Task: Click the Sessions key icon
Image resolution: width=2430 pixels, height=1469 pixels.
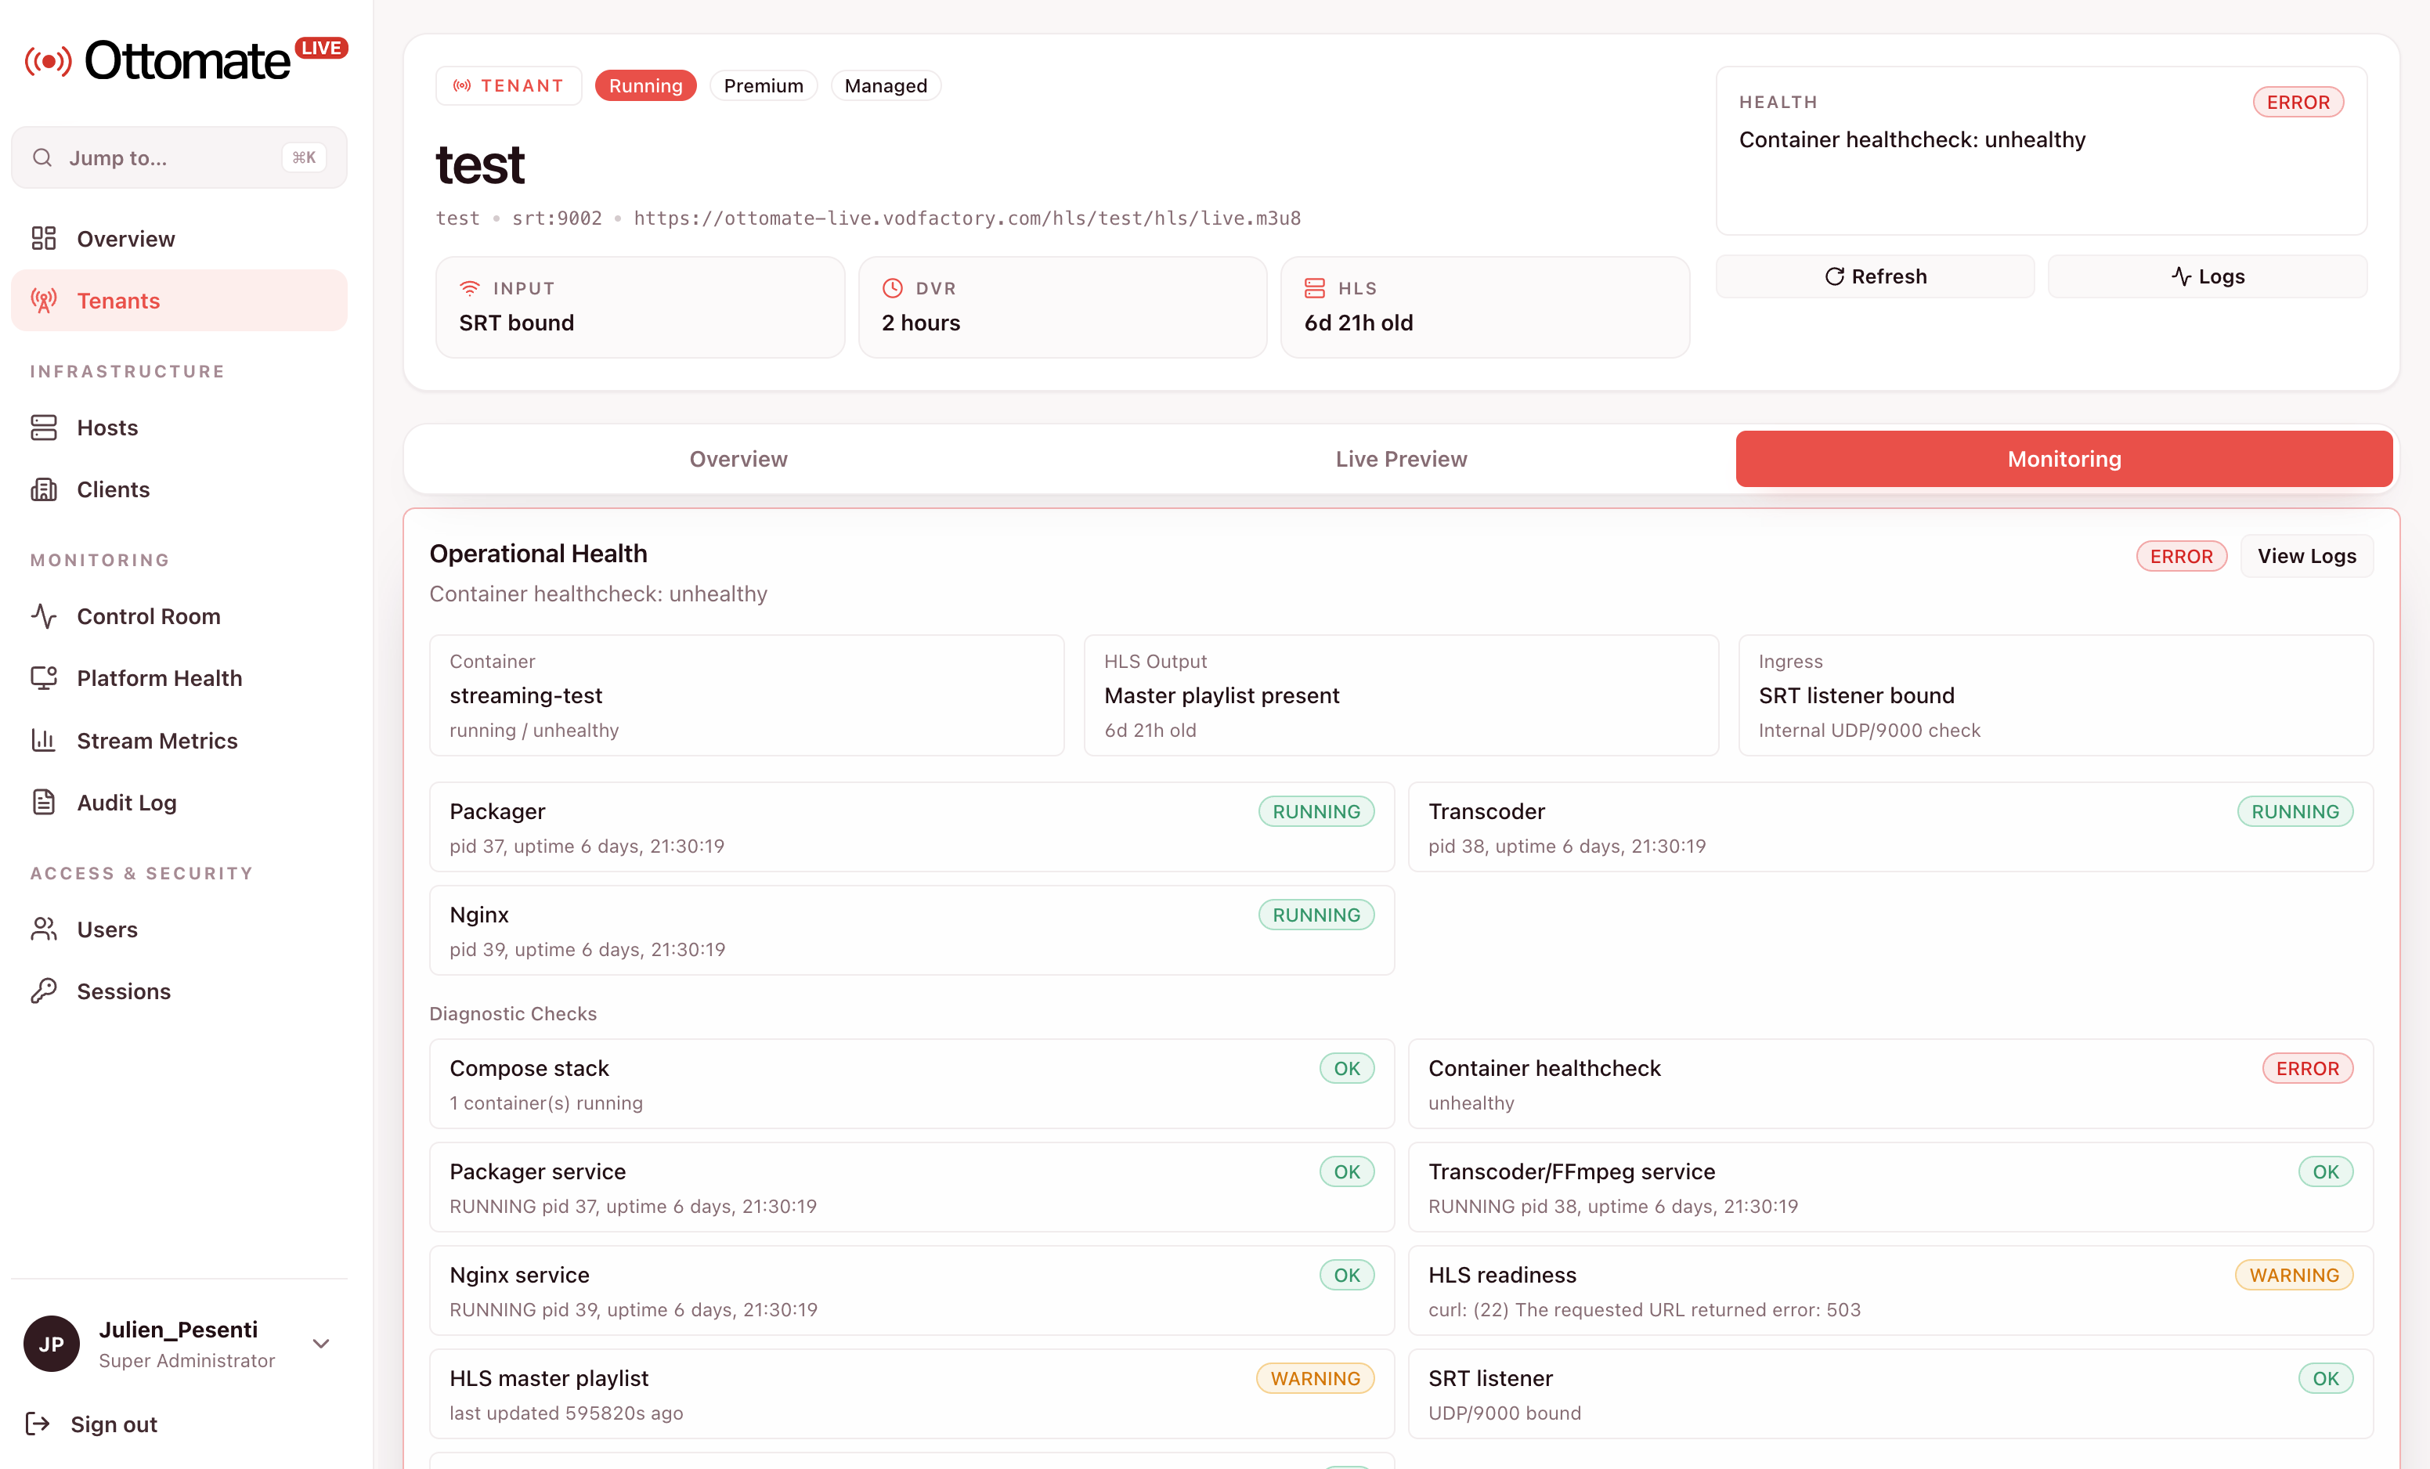Action: coord(43,991)
